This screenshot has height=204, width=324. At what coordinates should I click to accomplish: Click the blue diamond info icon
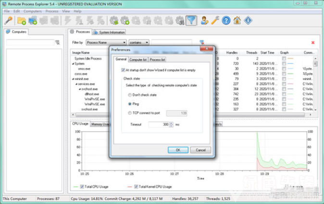pos(248,21)
